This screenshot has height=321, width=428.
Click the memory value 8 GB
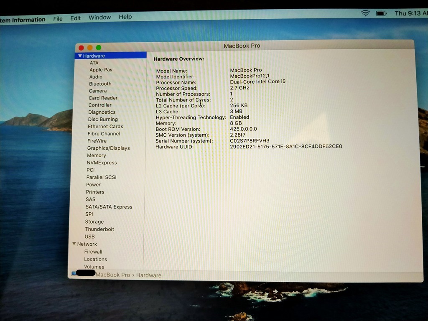236,123
